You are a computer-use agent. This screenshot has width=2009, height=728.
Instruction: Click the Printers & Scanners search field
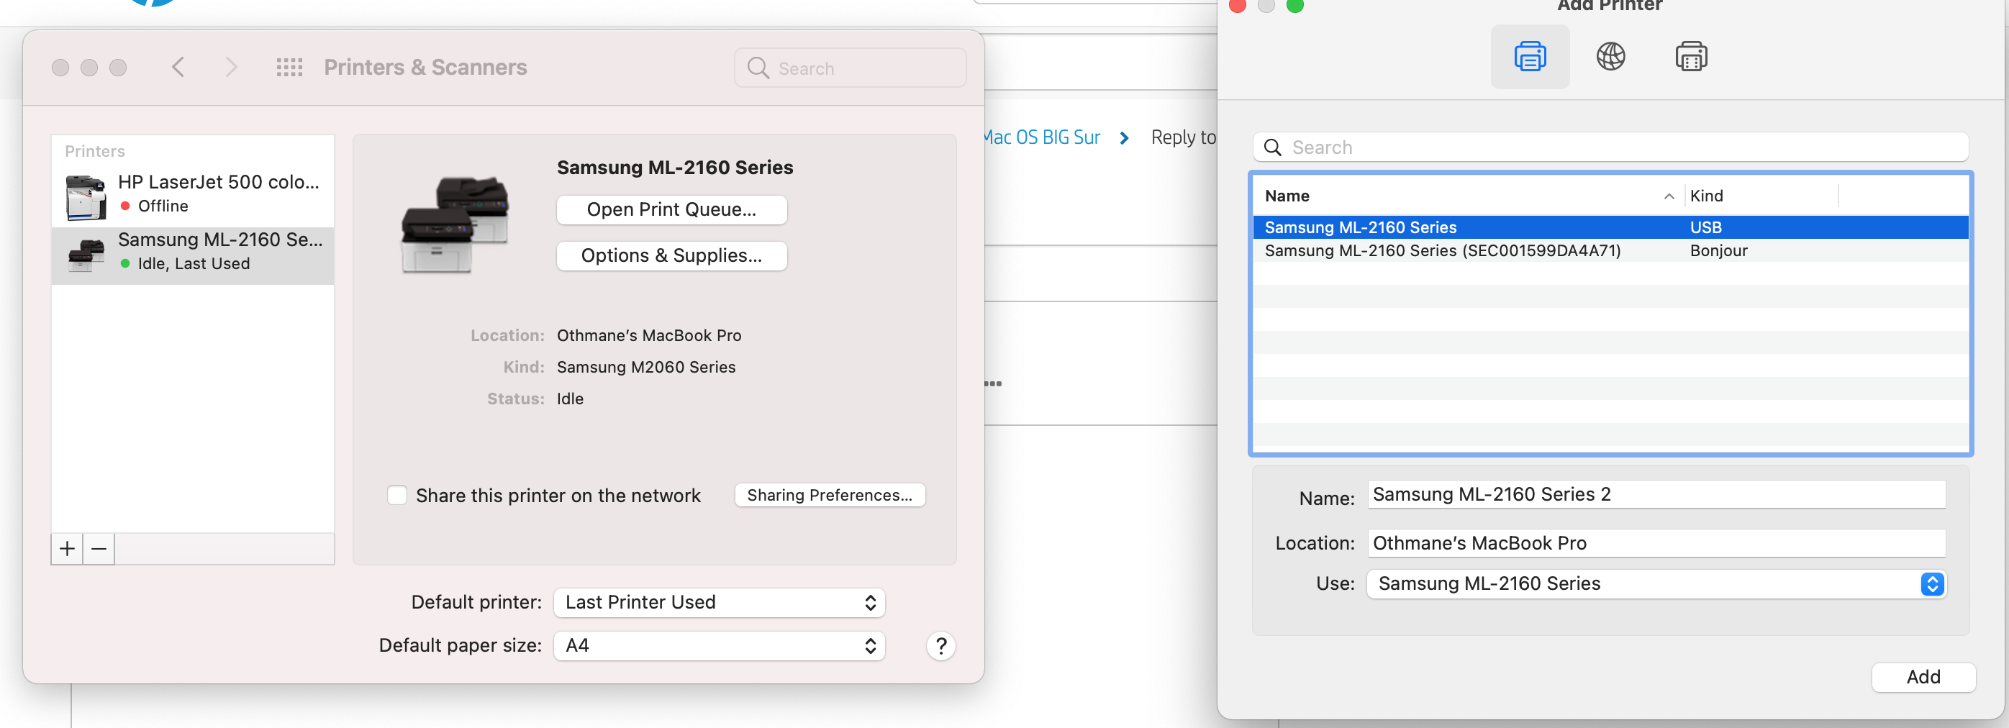tap(850, 68)
